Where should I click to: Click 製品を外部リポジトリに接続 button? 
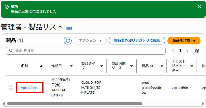click(x=137, y=41)
